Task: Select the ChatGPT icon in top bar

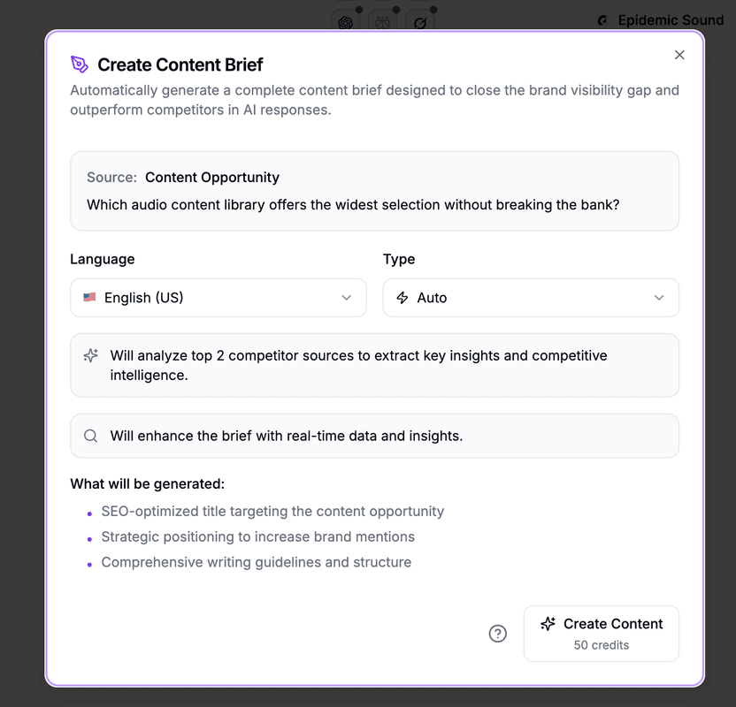Action: tap(345, 22)
